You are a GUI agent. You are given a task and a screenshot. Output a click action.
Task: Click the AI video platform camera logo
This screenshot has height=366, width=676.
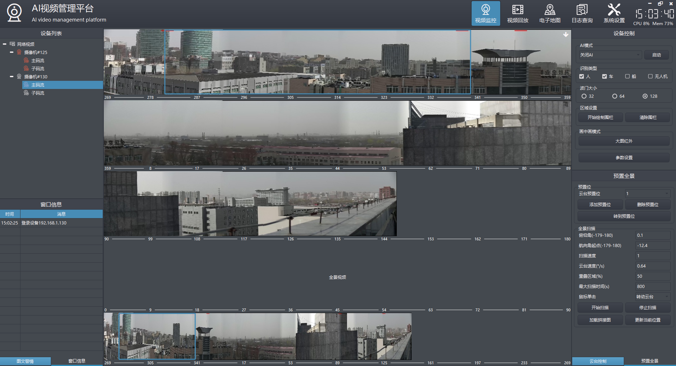coord(14,13)
